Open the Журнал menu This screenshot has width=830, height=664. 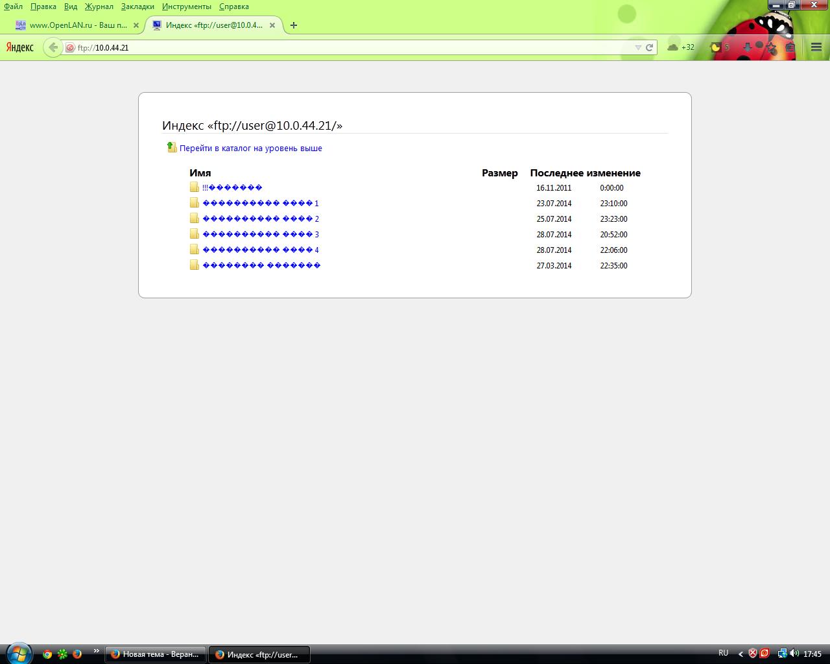(99, 6)
